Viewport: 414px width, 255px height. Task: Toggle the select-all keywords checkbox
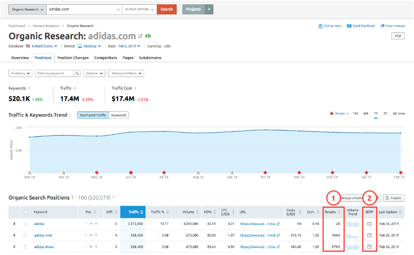25,212
